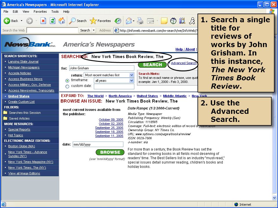Open Mail icon dropdown arrow
The height and width of the screenshot is (208, 278).
134,21
